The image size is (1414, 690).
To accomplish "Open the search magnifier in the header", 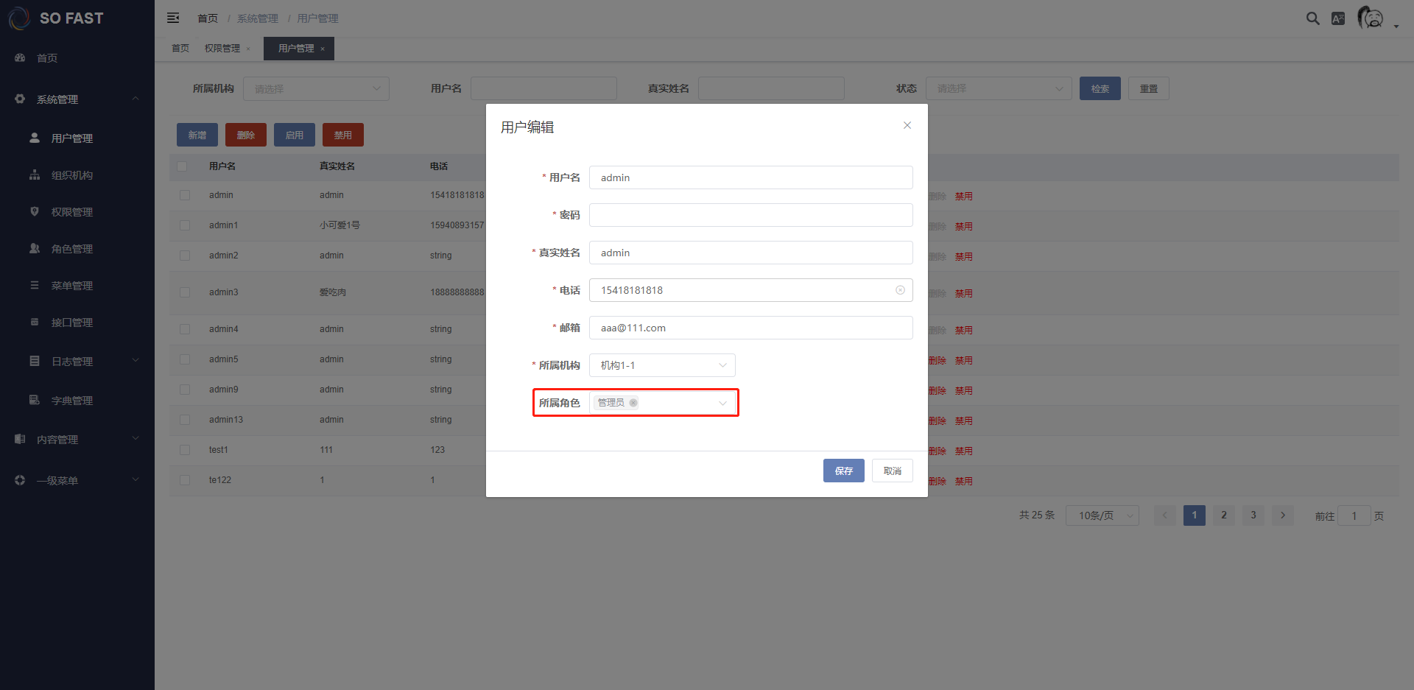I will coord(1312,18).
